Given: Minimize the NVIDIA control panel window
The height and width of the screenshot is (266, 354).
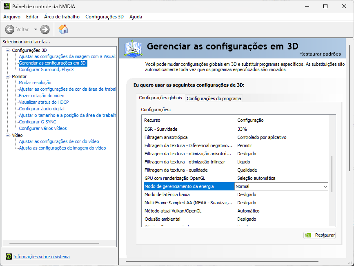Looking at the screenshot, I should coord(307,6).
